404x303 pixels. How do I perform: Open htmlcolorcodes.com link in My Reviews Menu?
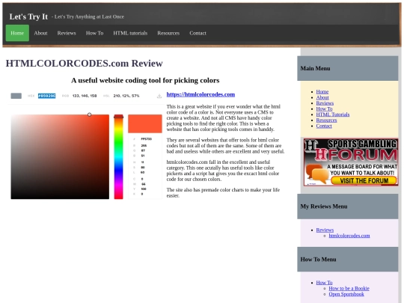349,236
